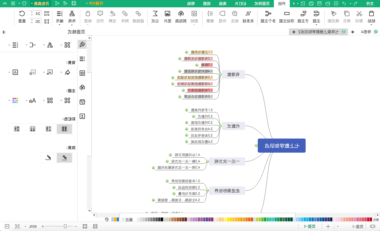Open the clover clip art panel icon
The width and height of the screenshot is (380, 231).
[82, 87]
